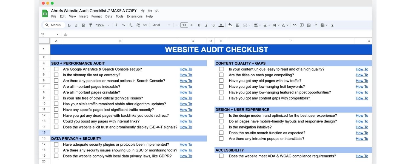Open the 'How To' link next to GDPR question

pyautogui.click(x=186, y=156)
